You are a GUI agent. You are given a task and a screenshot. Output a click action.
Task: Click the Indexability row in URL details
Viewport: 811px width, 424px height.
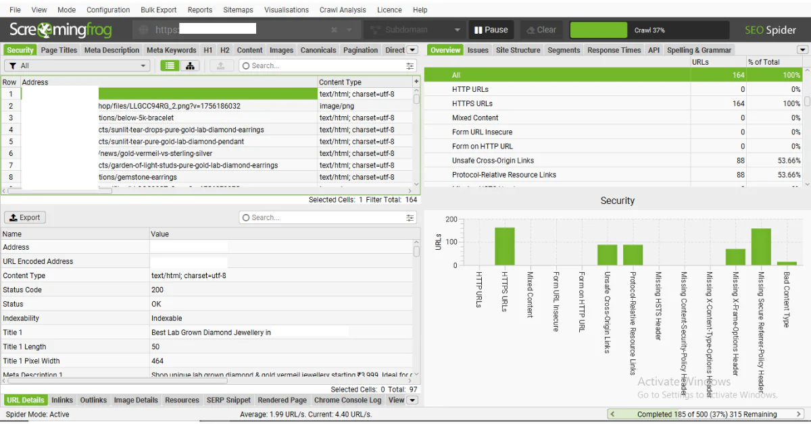click(207, 318)
